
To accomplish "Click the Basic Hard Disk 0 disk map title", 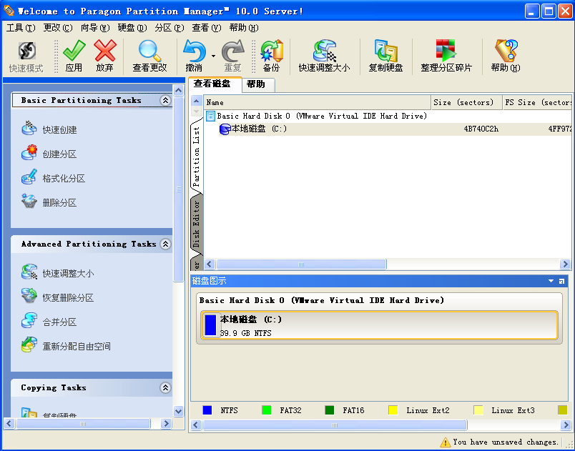I will [322, 300].
